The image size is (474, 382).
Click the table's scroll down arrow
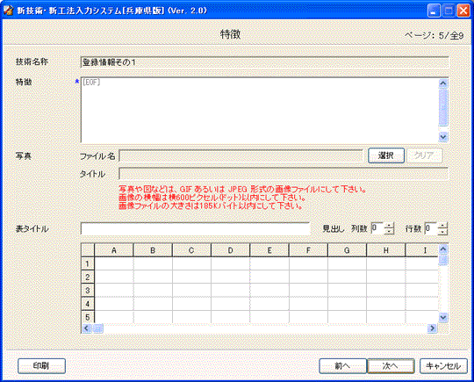pos(443,318)
